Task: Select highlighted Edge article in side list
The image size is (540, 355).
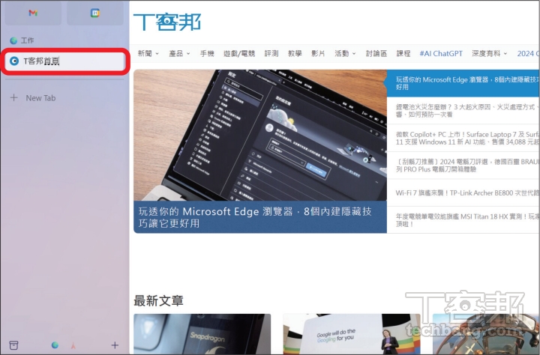Action: pyautogui.click(x=463, y=83)
